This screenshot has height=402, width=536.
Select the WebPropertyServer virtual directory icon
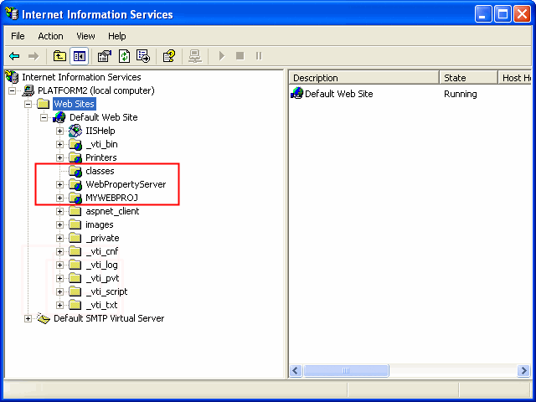(x=75, y=184)
